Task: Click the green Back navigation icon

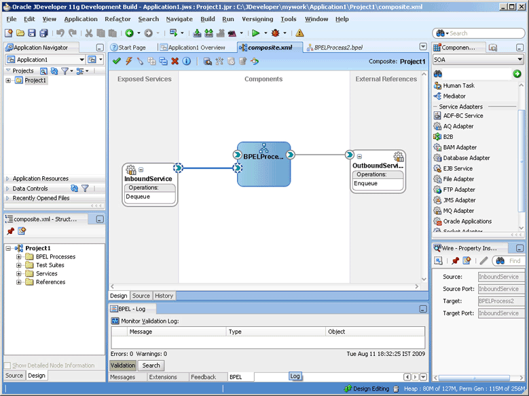Action: (x=129, y=33)
